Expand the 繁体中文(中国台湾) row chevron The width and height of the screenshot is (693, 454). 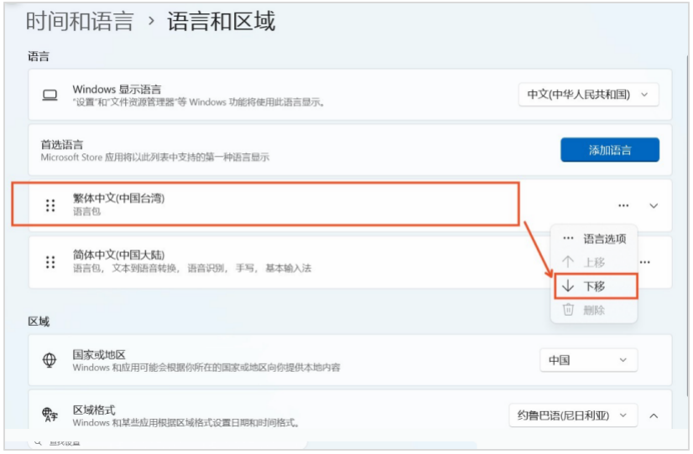654,205
